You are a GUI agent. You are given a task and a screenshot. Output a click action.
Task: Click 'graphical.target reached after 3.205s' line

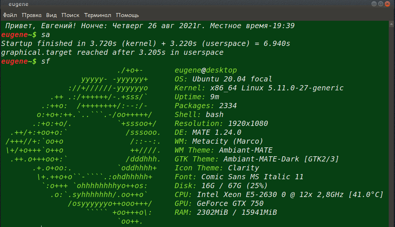pos(112,52)
